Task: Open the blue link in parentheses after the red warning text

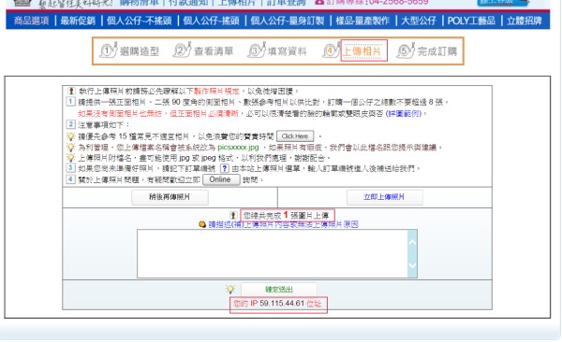Action: pyautogui.click(x=403, y=113)
